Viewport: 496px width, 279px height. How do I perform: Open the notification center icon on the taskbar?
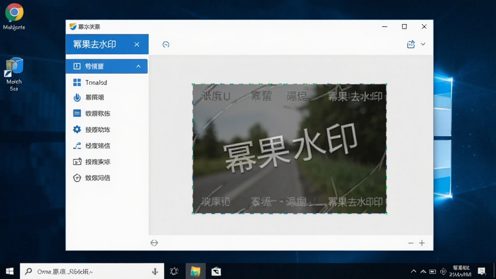tap(482, 271)
